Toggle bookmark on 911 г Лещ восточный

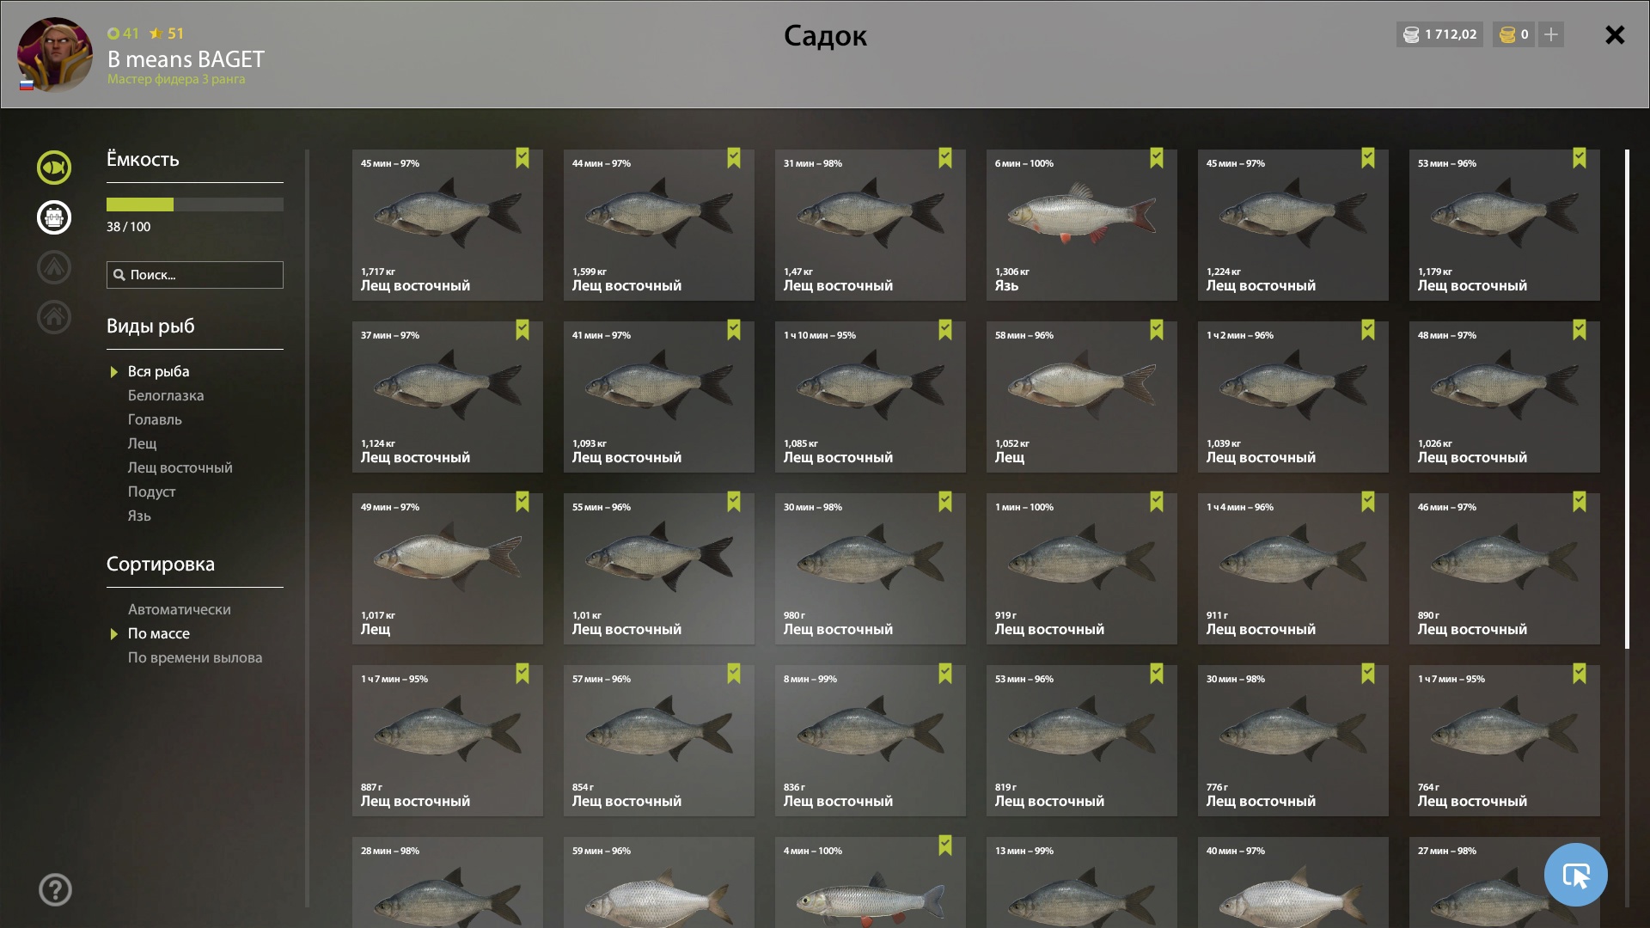[1368, 502]
